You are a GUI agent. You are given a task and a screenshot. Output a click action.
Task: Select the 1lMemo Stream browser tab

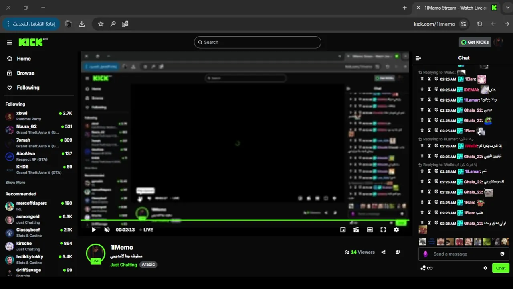click(x=456, y=8)
